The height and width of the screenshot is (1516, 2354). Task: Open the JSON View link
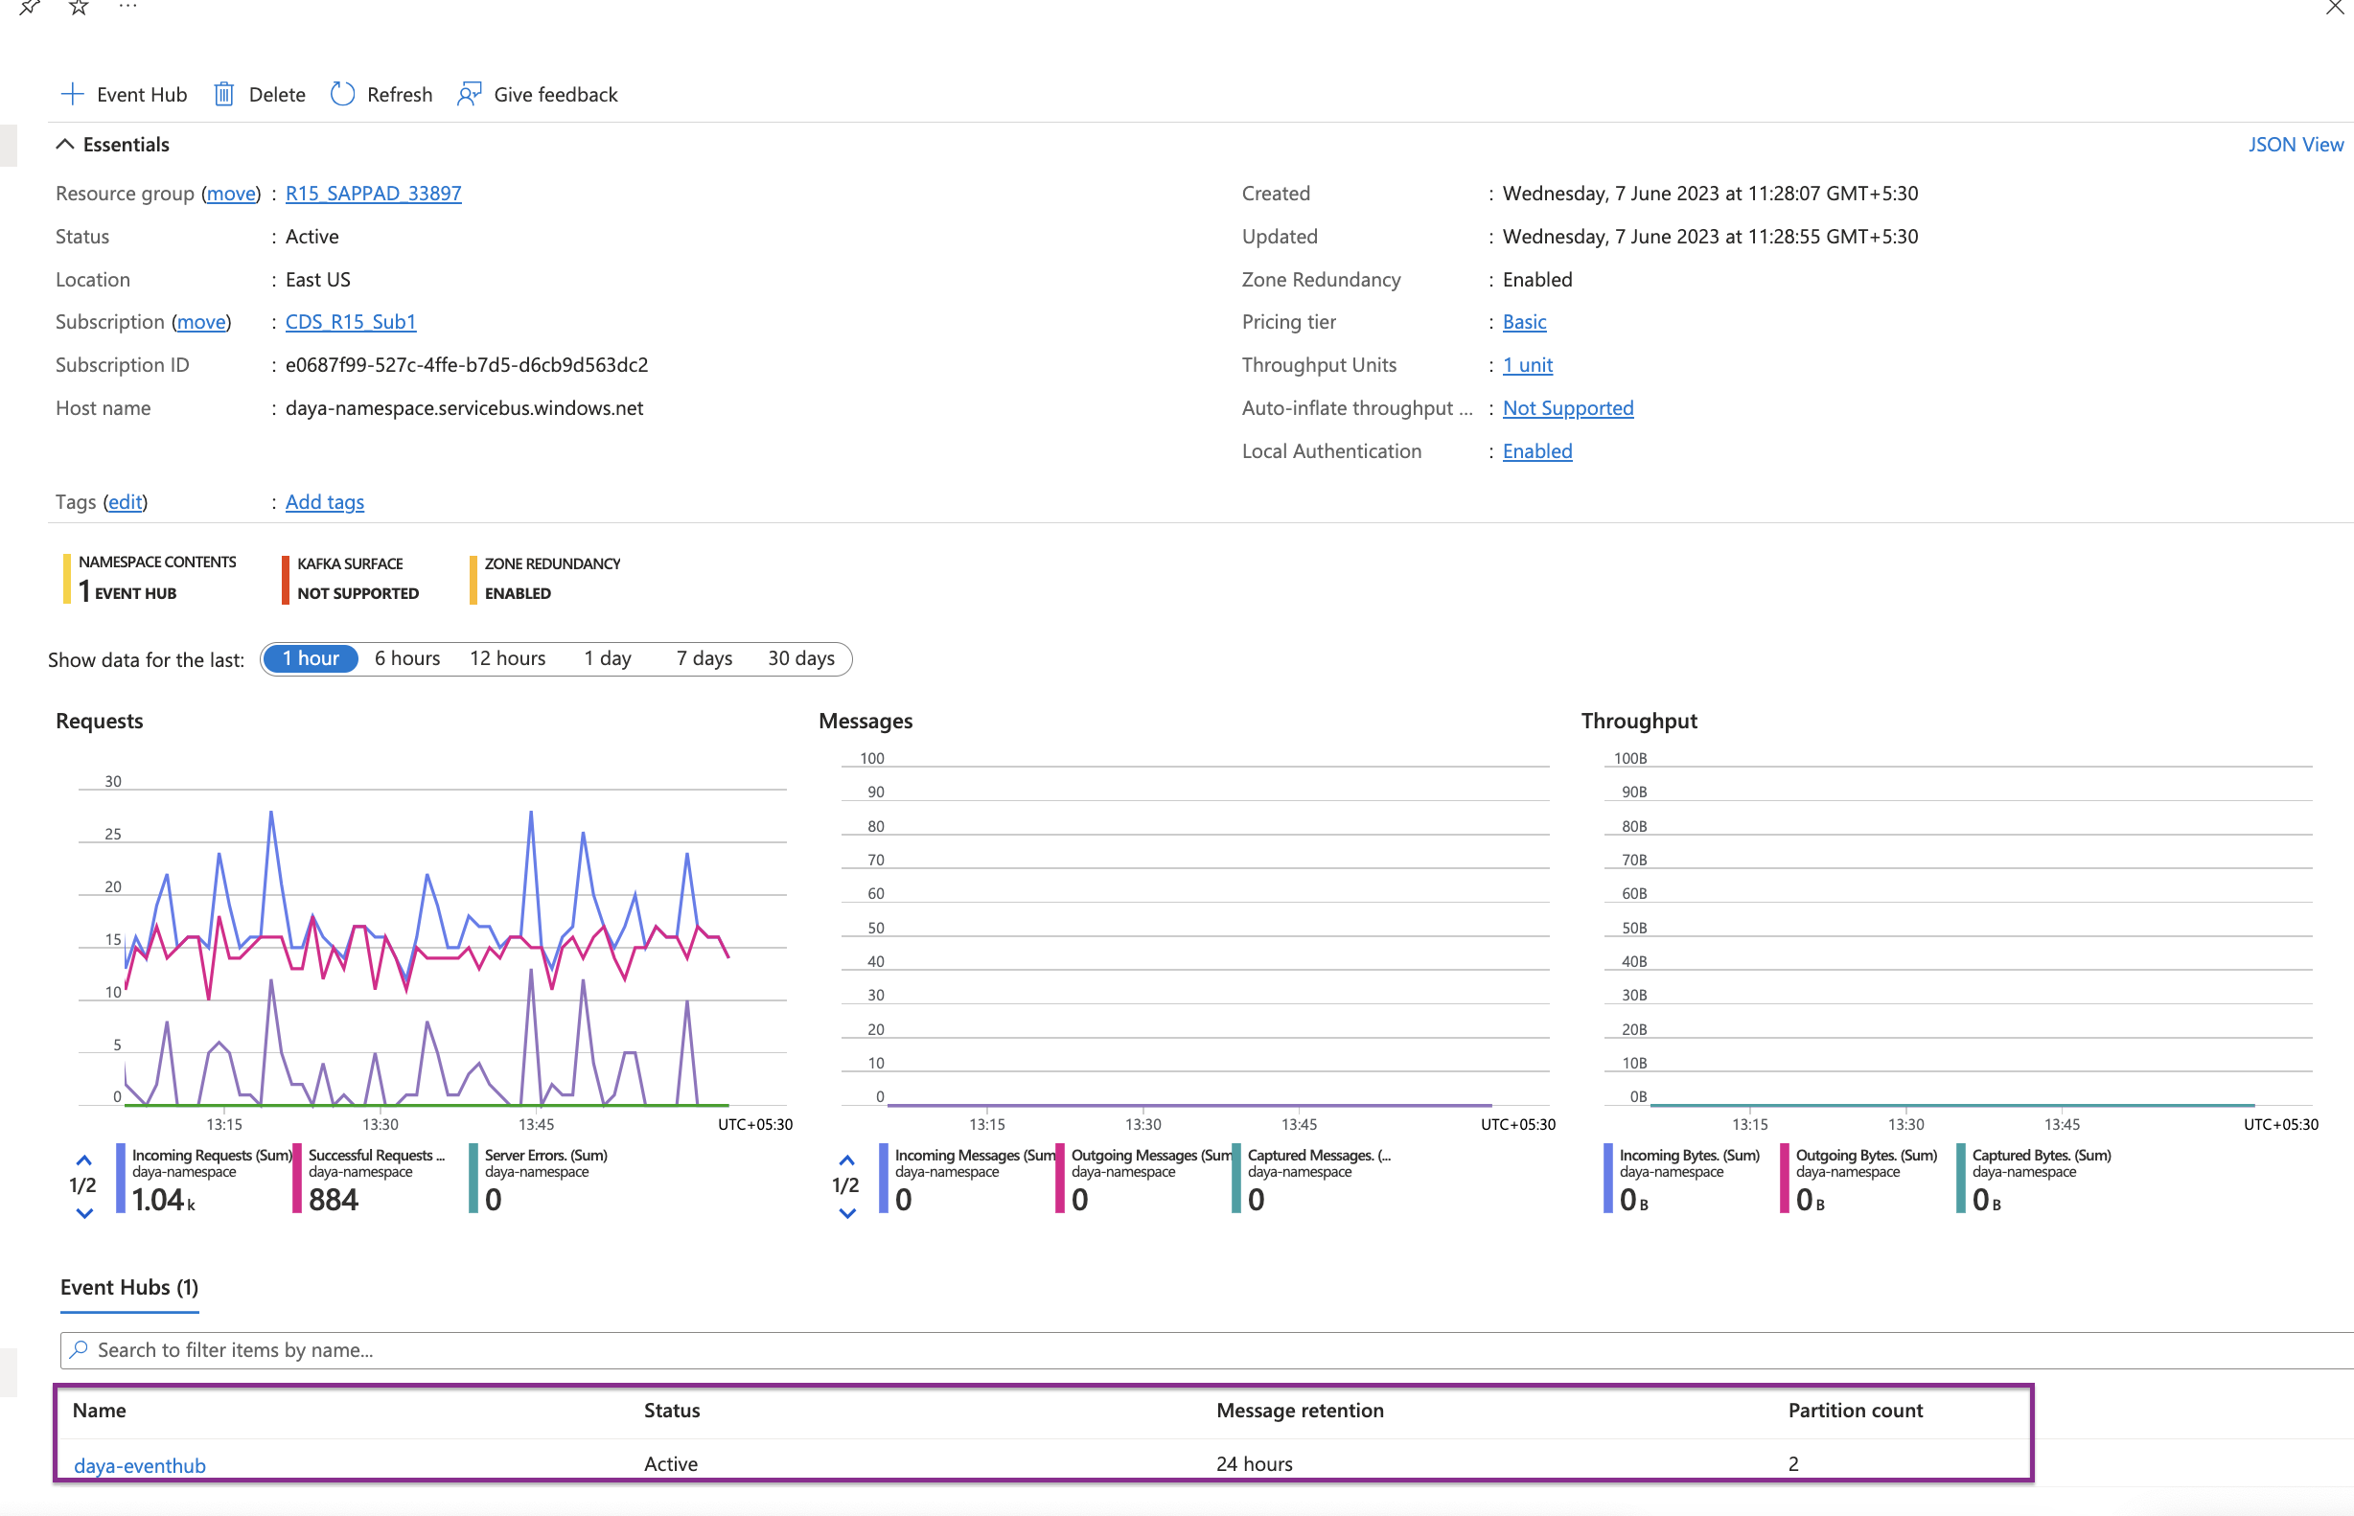click(2295, 145)
